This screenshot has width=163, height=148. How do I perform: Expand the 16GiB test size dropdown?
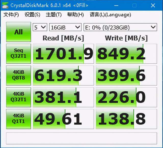coord(65,27)
